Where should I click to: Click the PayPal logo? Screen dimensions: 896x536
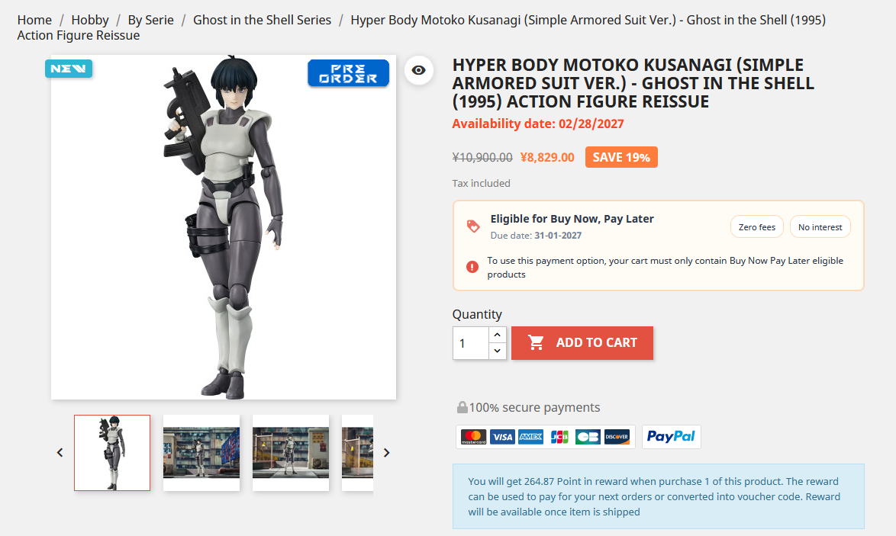[x=671, y=437]
